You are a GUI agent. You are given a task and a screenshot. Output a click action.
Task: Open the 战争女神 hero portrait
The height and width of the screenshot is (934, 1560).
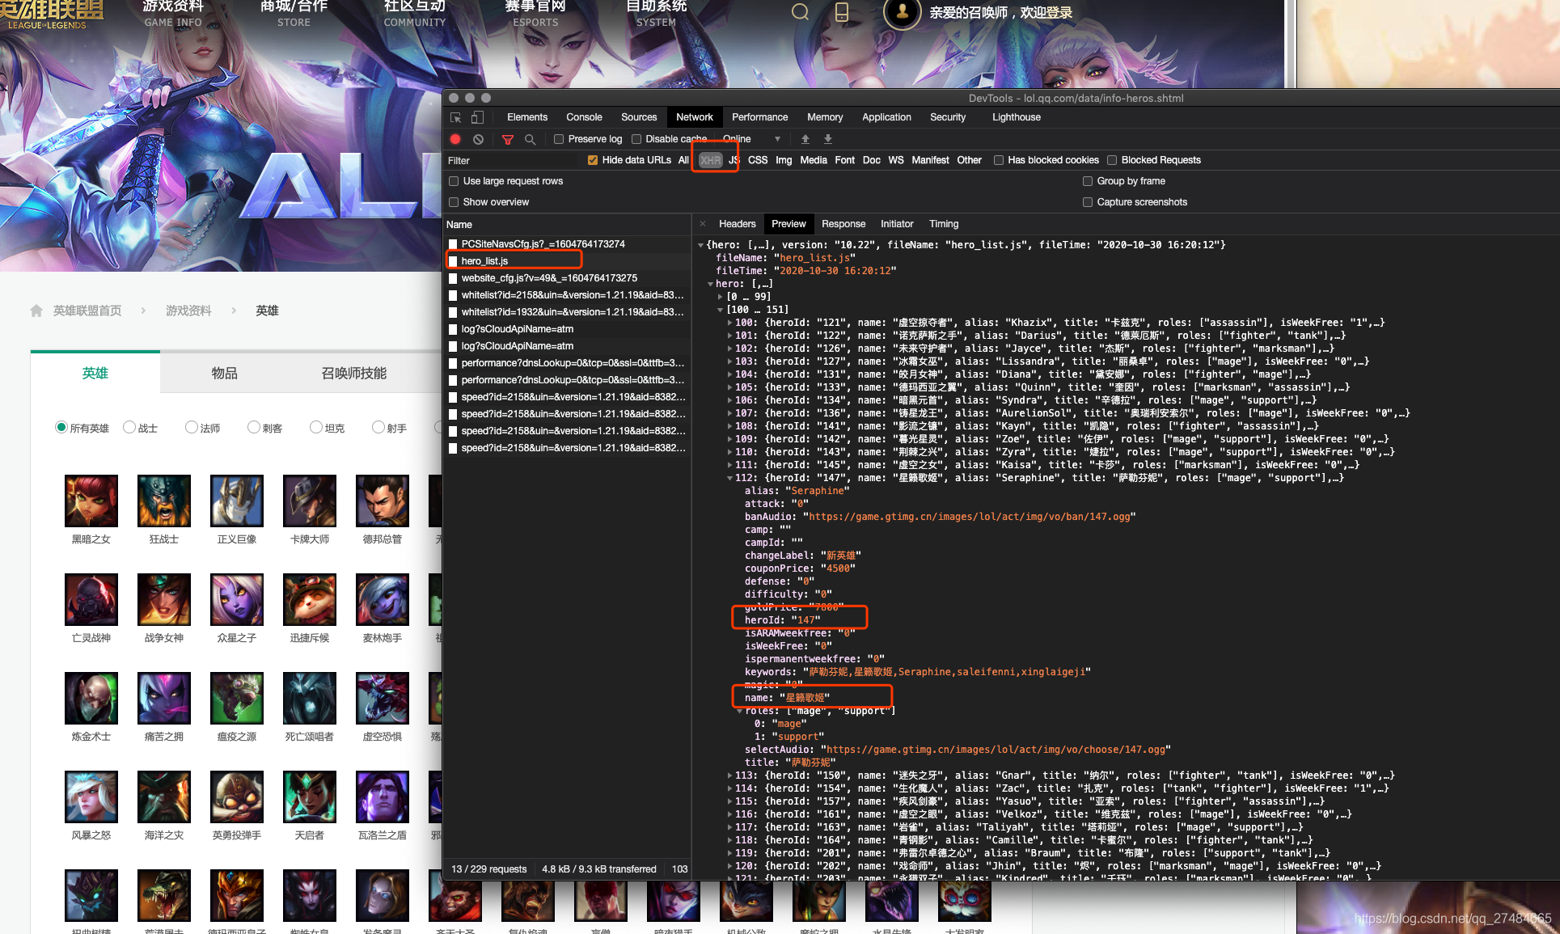coord(164,600)
